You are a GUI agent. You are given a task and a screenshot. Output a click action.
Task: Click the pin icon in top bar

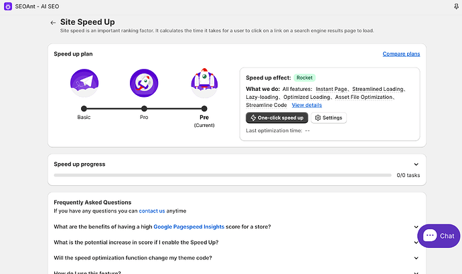point(456,6)
